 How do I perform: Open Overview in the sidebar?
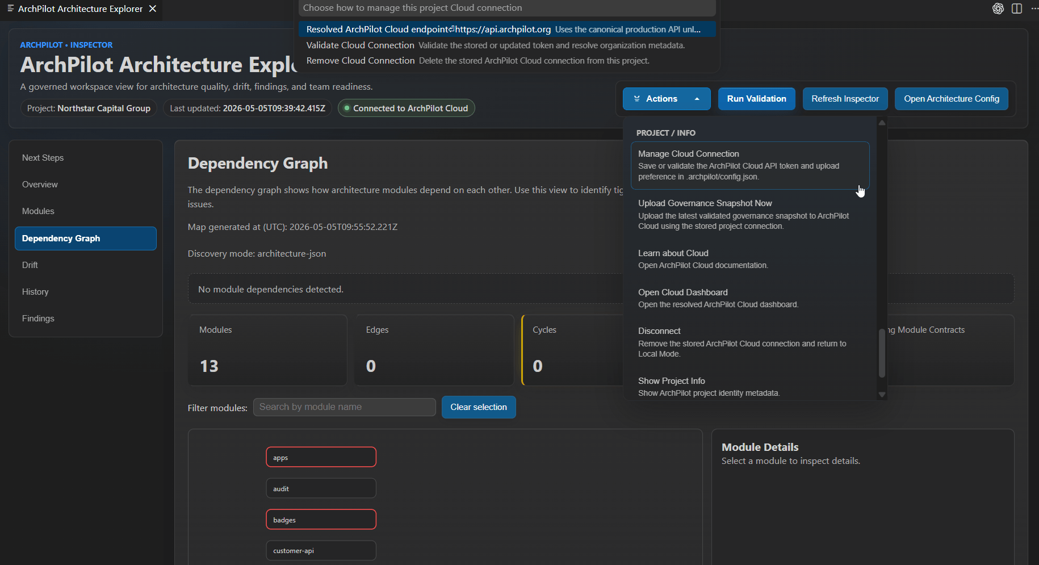coord(86,185)
